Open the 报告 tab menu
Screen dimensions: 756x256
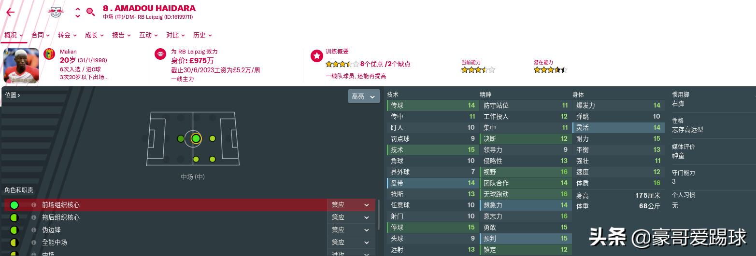[x=122, y=35]
